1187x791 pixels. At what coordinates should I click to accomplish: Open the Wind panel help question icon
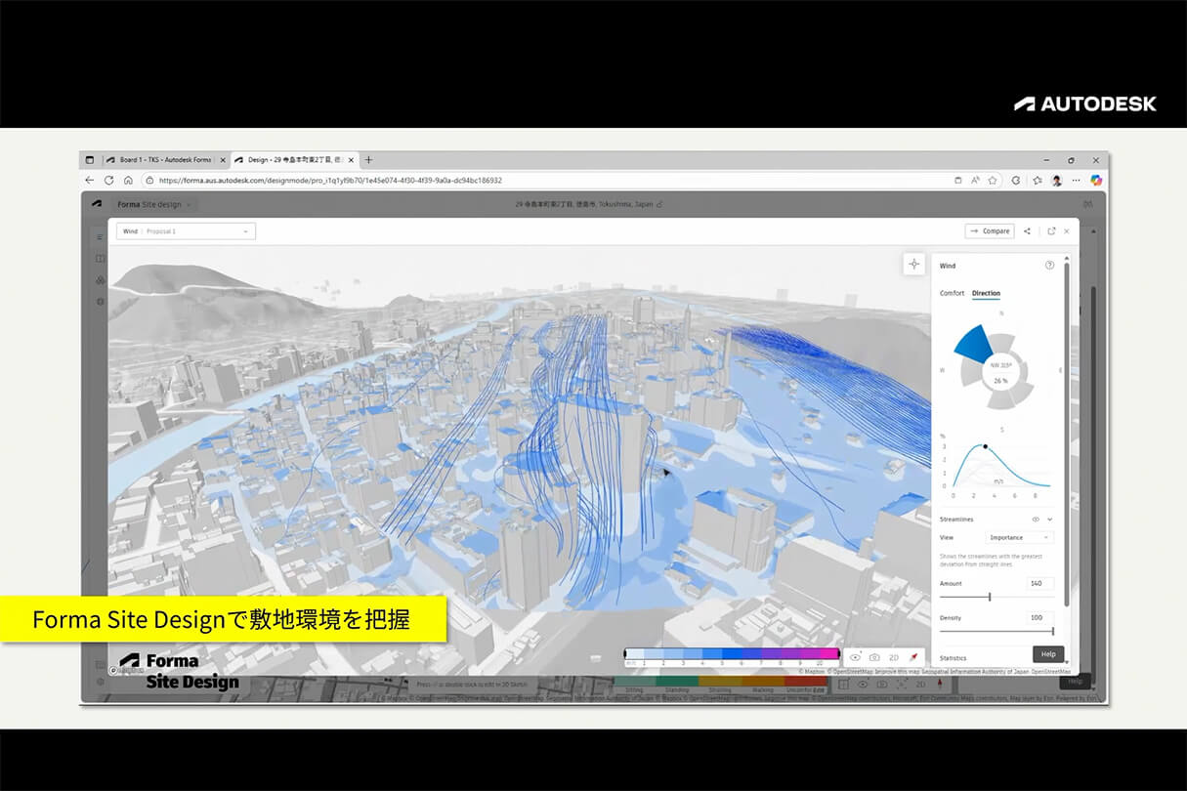1049,265
